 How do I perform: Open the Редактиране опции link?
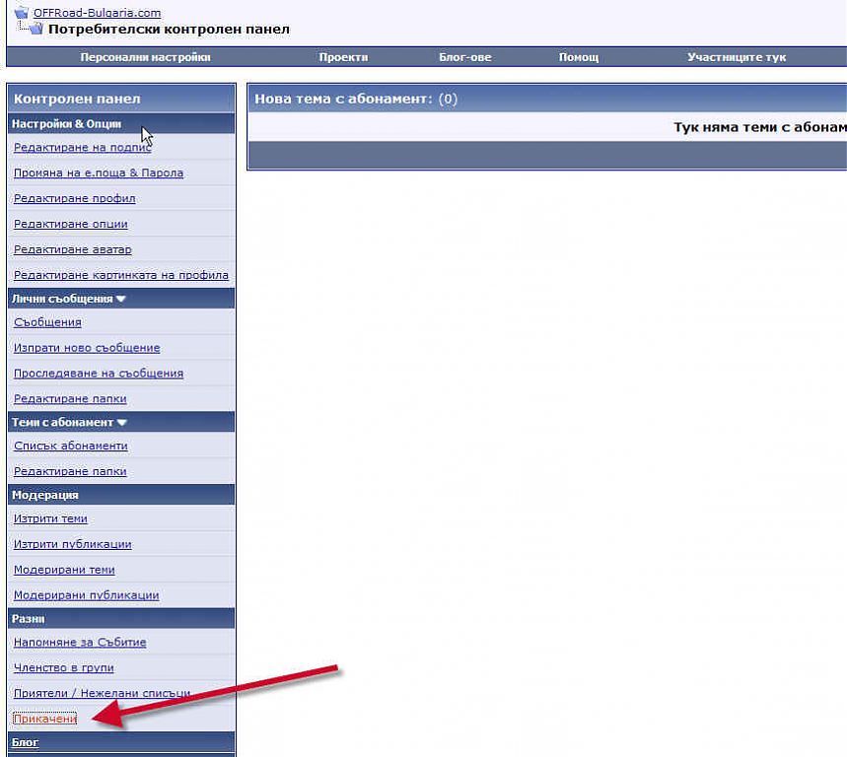click(x=71, y=224)
